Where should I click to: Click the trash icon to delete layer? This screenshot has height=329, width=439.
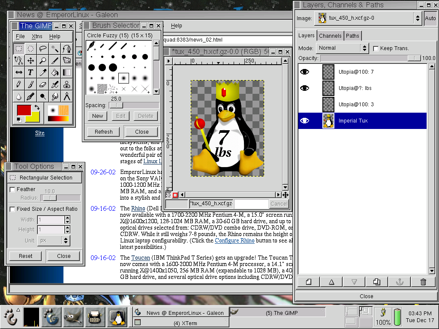pyautogui.click(x=423, y=282)
